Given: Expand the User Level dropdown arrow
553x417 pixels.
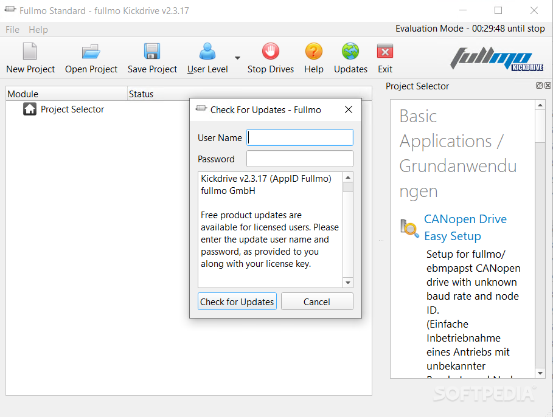Looking at the screenshot, I should coord(237,58).
